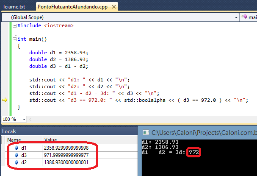Collapse the #include region outline box
Screen dimensions: 257x176
click(14, 26)
